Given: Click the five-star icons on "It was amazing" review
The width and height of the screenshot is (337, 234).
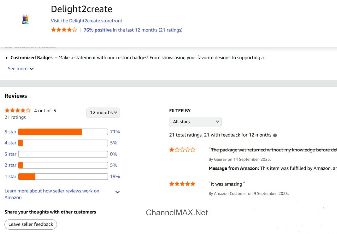Looking at the screenshot, I should pos(182,184).
